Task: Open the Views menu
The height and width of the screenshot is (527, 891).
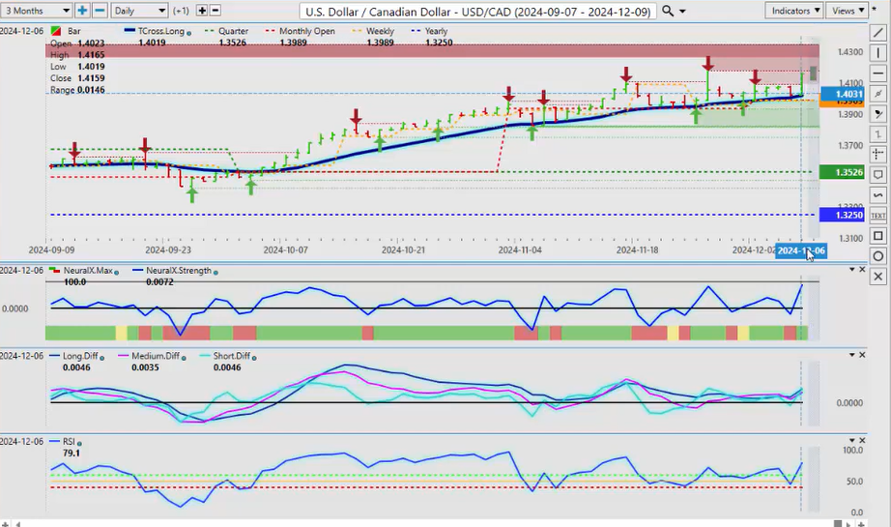Action: tap(848, 11)
